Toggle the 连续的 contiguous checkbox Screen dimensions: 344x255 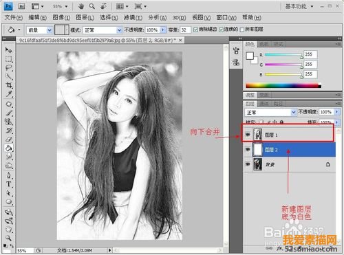pyautogui.click(x=221, y=30)
